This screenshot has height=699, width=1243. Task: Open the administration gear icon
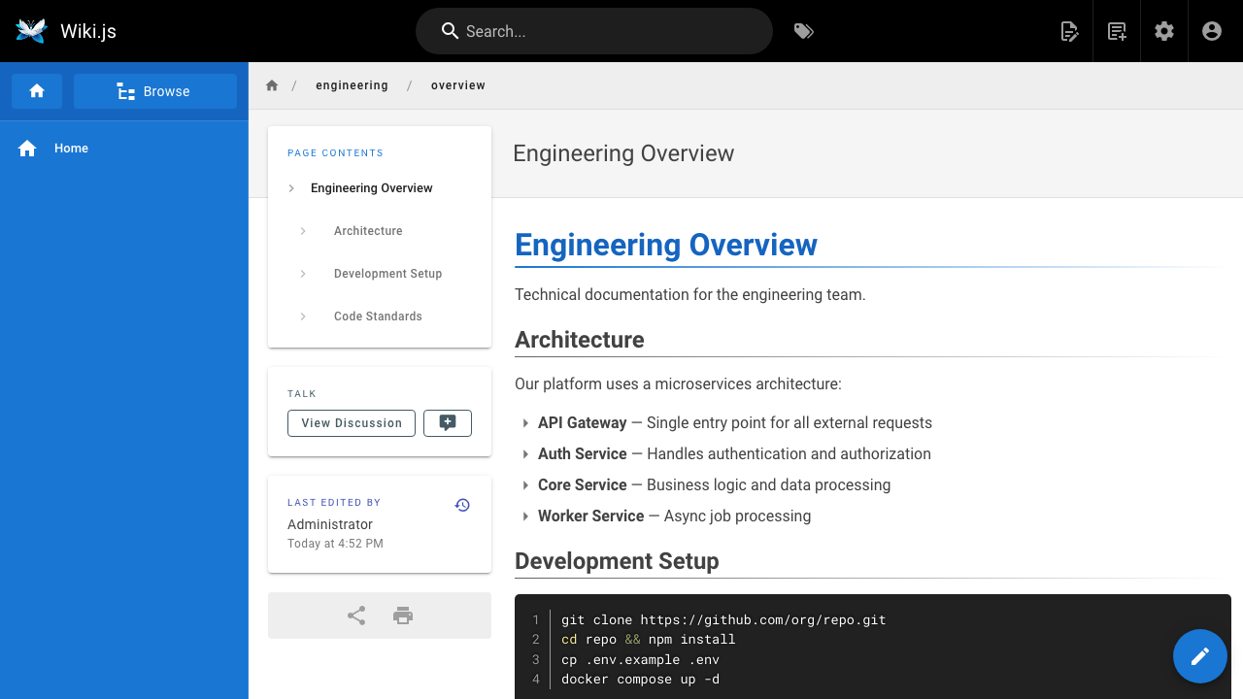click(1164, 31)
